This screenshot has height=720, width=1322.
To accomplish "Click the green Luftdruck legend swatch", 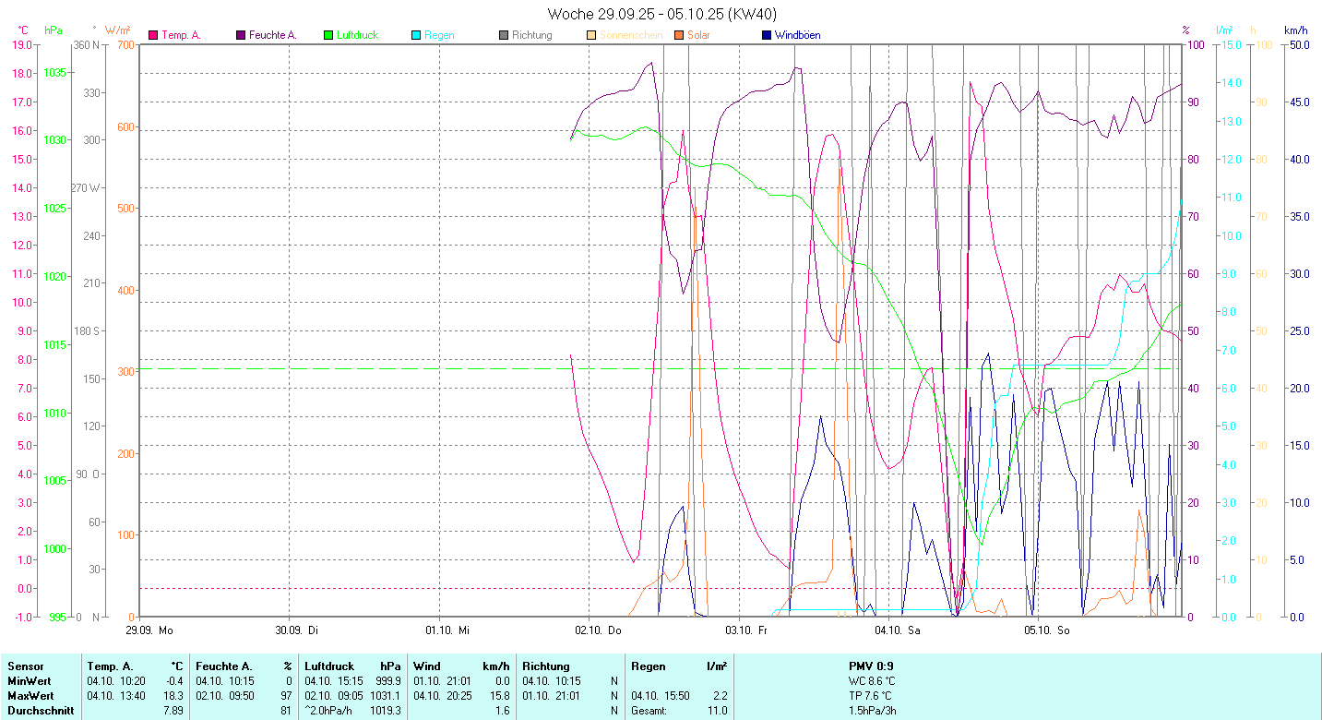I will click(328, 35).
